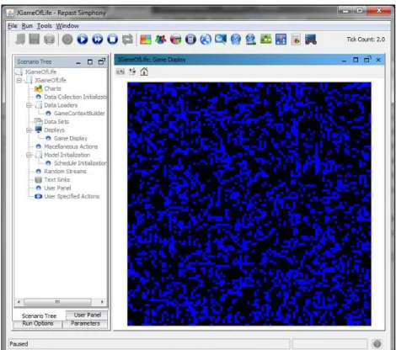396x350 pixels.
Task: Click the Step Run toolbar button
Action: tap(98, 40)
